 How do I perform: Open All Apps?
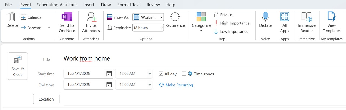pyautogui.click(x=285, y=22)
